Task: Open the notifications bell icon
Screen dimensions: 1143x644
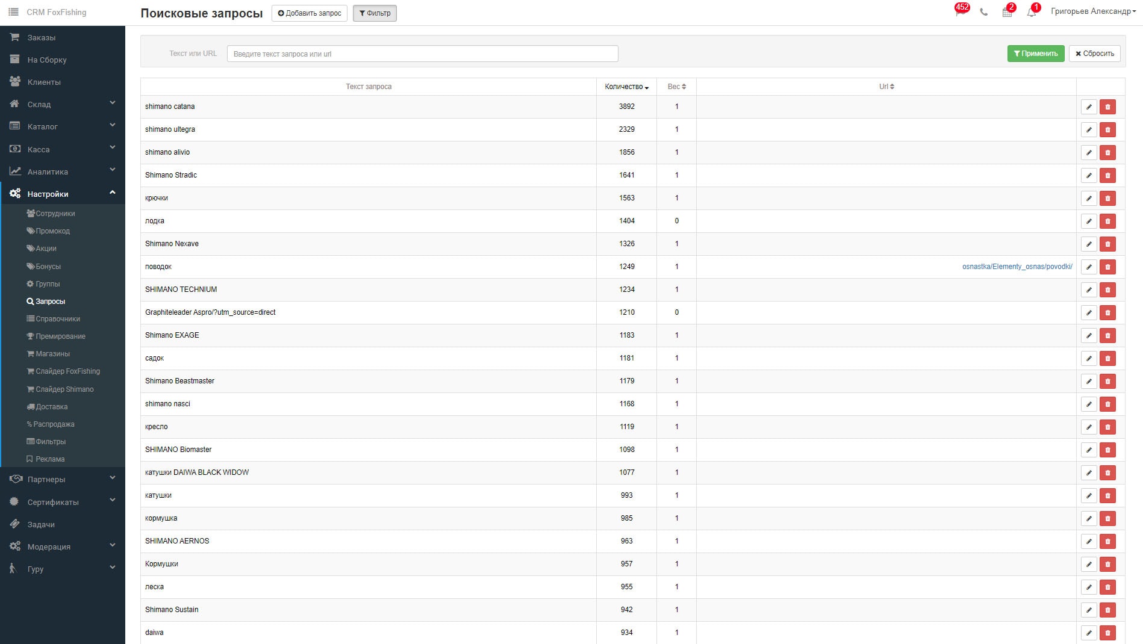Action: coord(1032,11)
